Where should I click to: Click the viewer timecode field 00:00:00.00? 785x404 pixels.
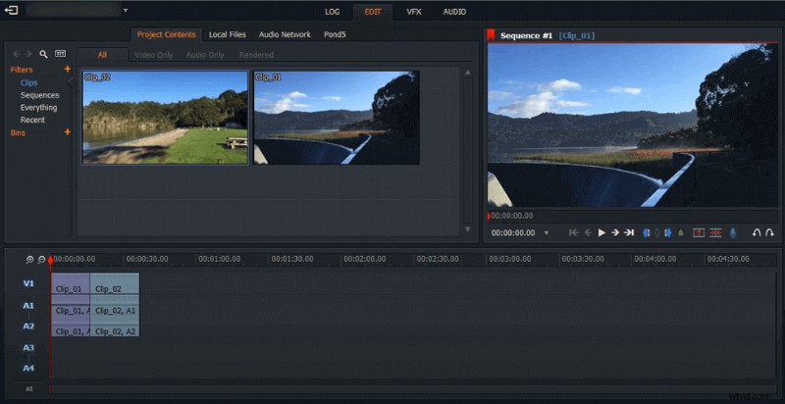tap(513, 233)
